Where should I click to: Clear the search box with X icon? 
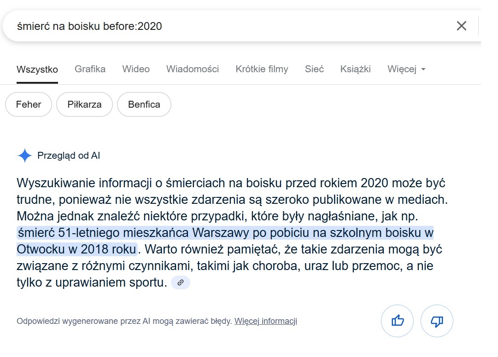click(x=461, y=26)
